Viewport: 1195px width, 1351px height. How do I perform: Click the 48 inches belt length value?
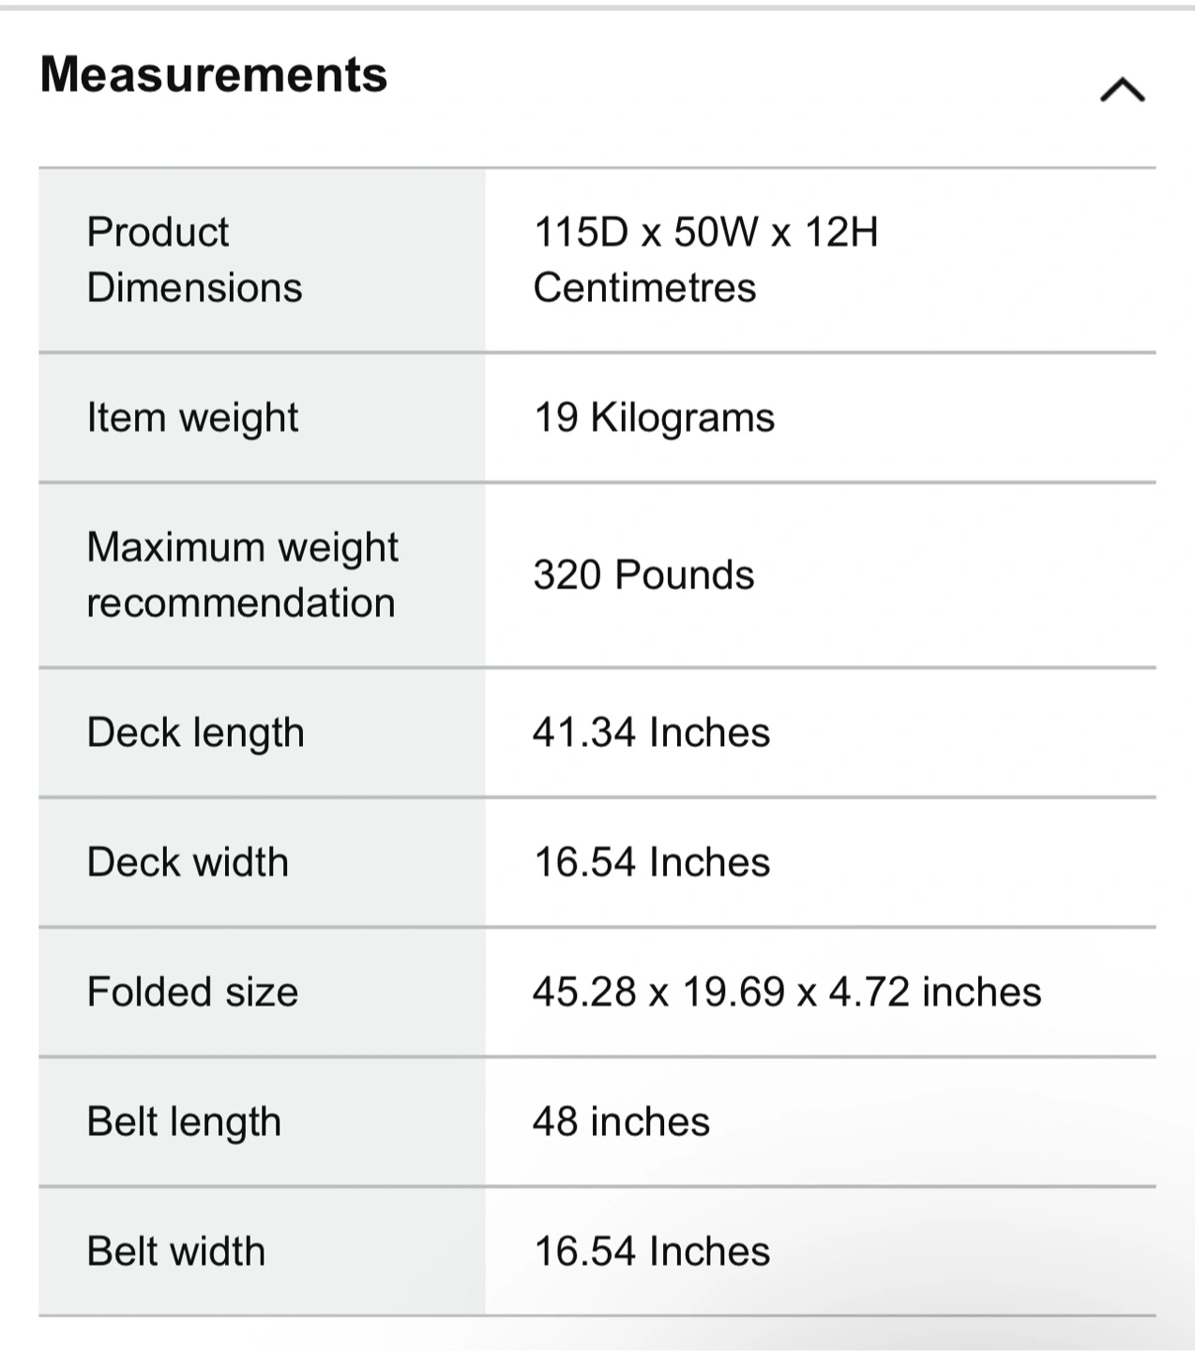621,1121
